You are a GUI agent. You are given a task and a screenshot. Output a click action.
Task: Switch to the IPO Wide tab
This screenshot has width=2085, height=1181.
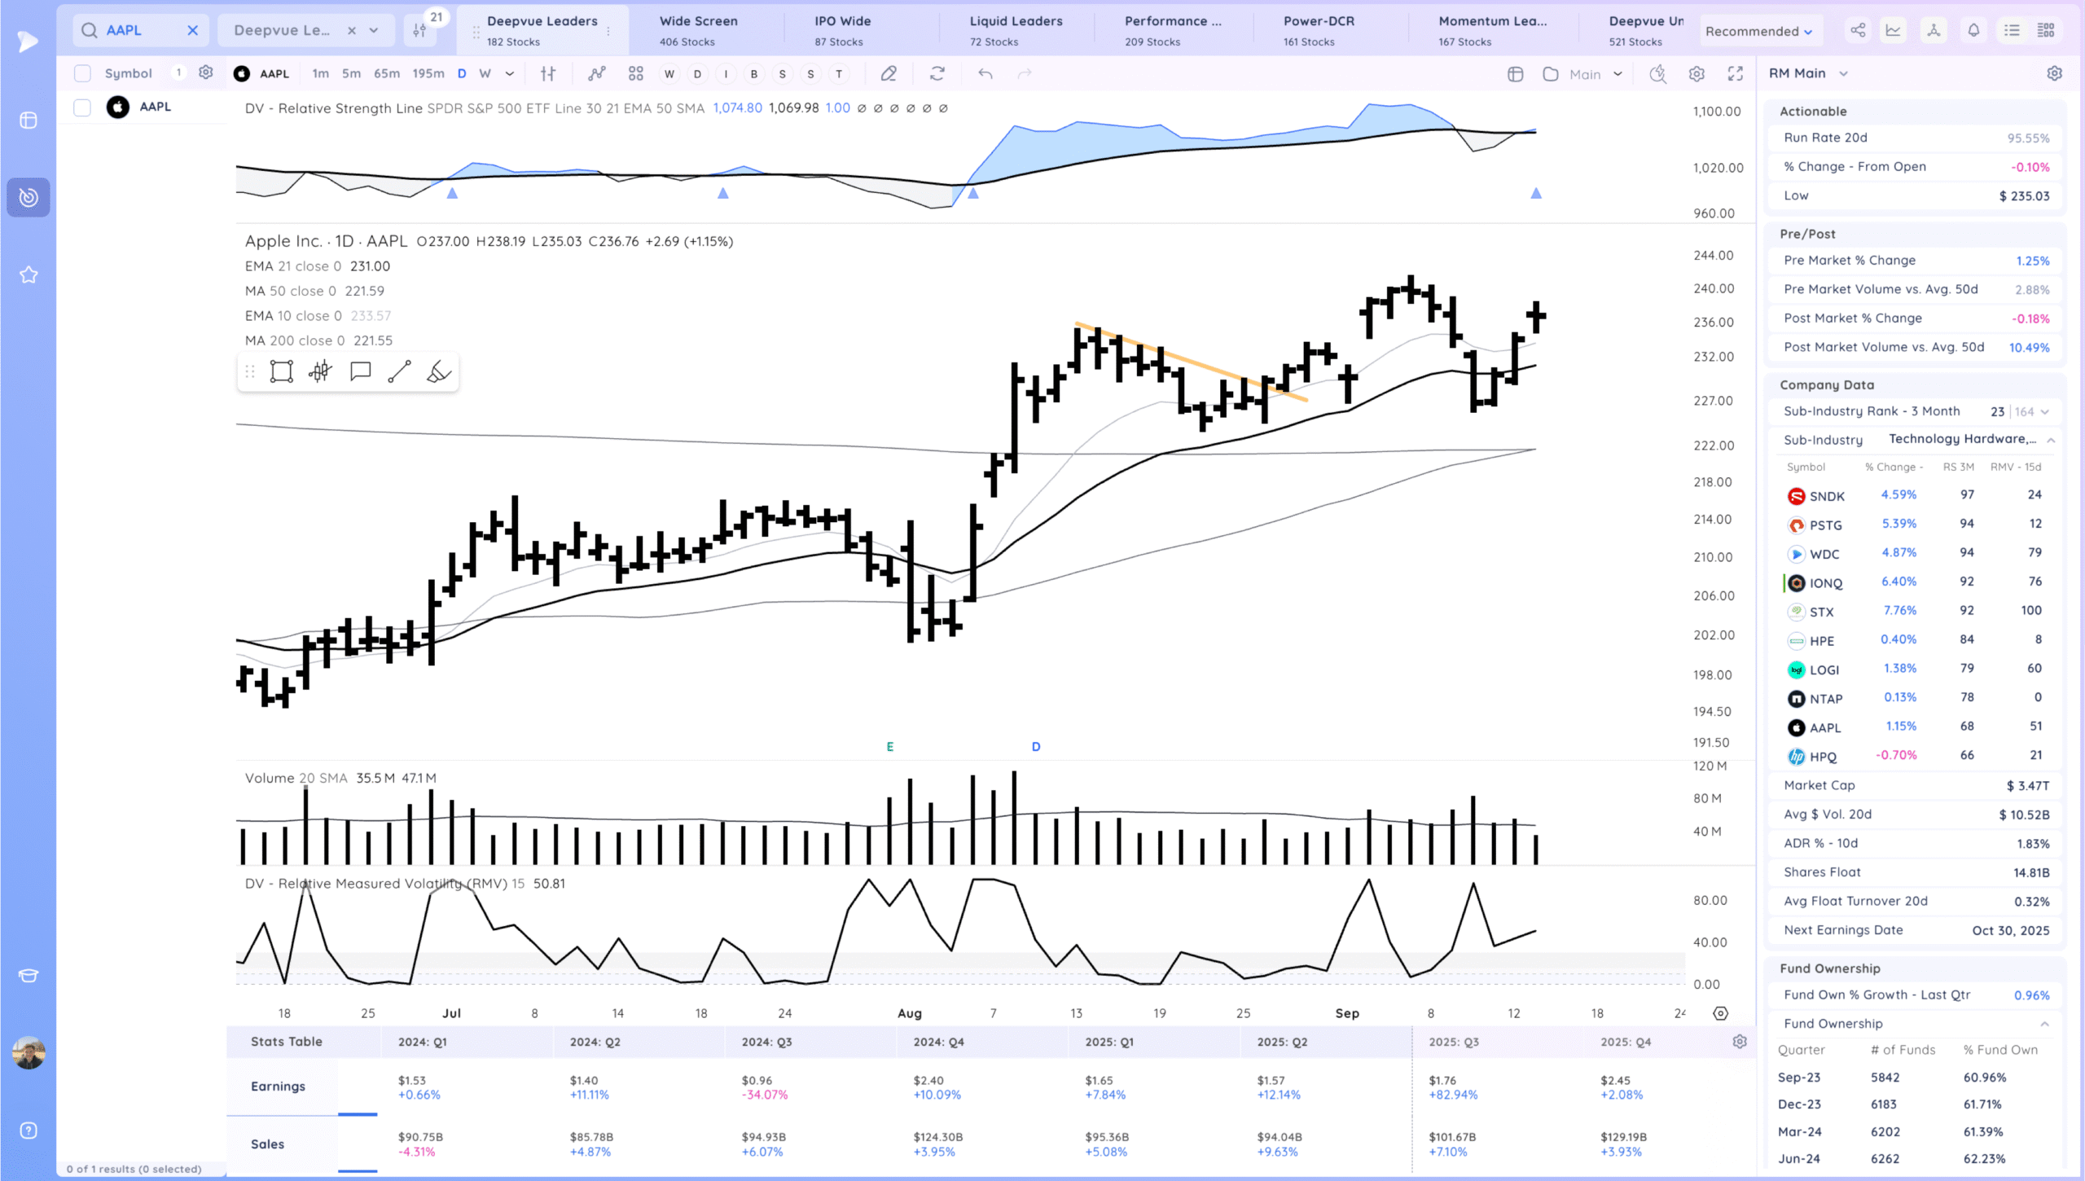pos(843,31)
